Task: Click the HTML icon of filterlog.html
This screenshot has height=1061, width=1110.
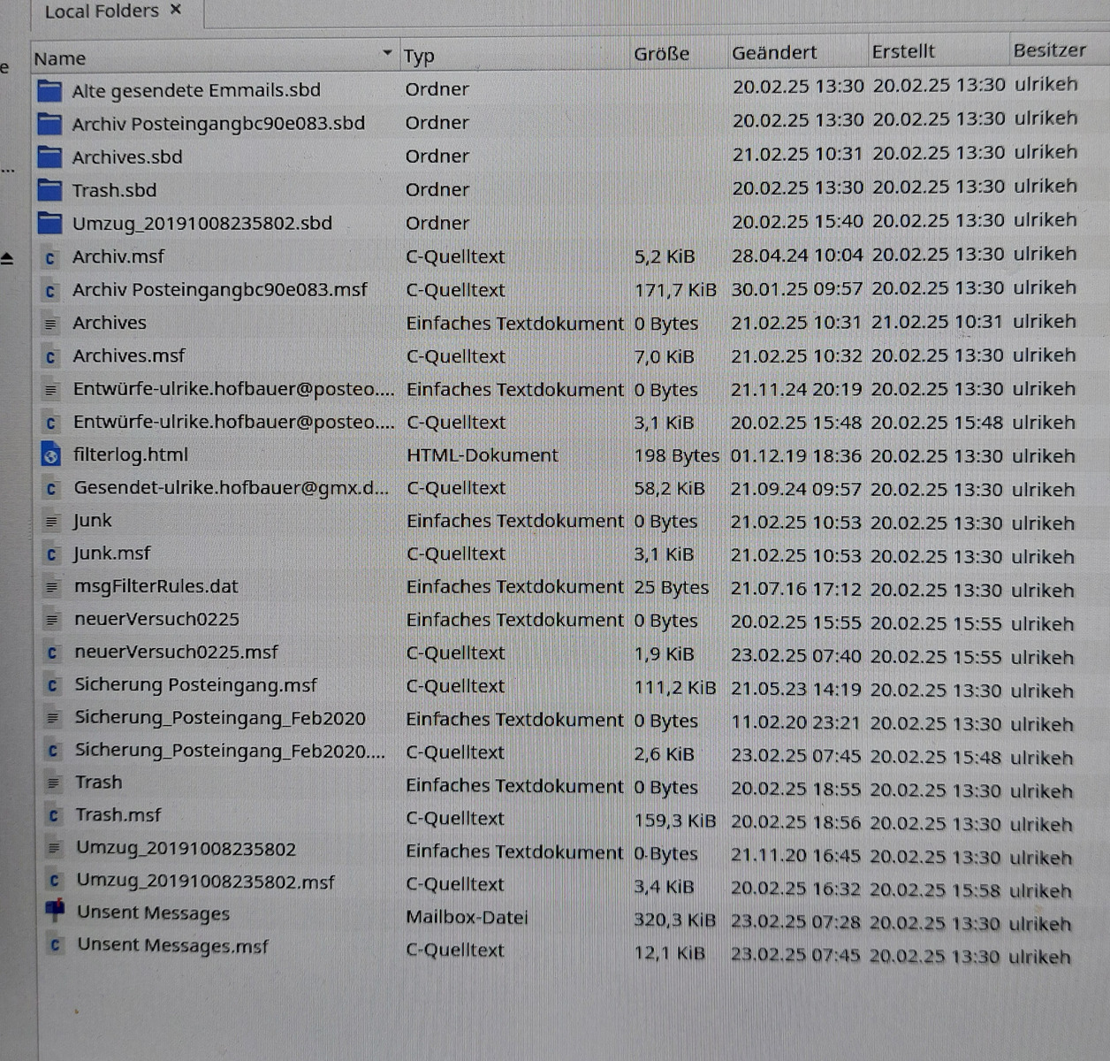Action: tap(51, 455)
